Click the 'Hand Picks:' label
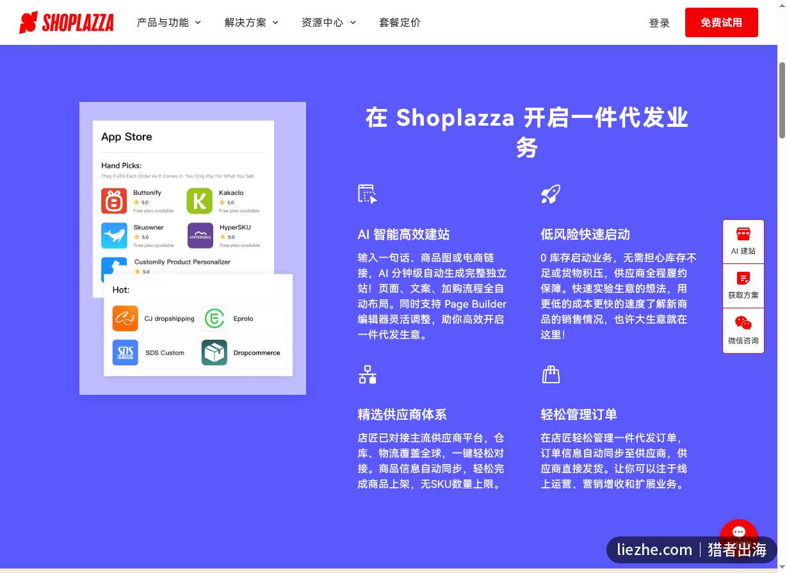Screen dimensions: 787x573 coord(121,165)
